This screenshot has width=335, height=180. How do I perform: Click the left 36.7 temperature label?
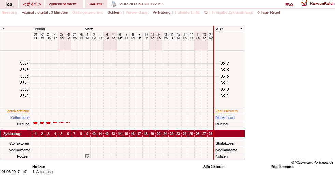pos(24,63)
